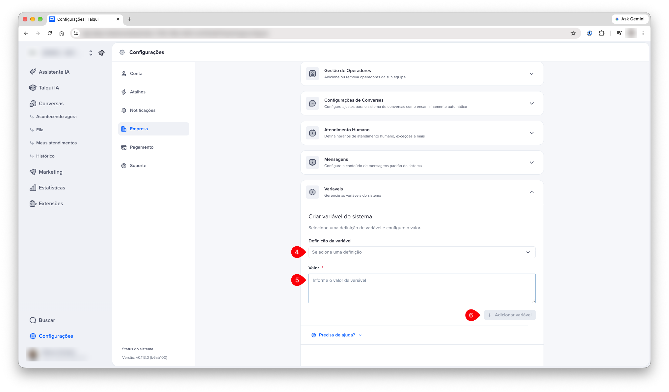Click the Valor text area
The height and width of the screenshot is (392, 669).
click(x=422, y=288)
